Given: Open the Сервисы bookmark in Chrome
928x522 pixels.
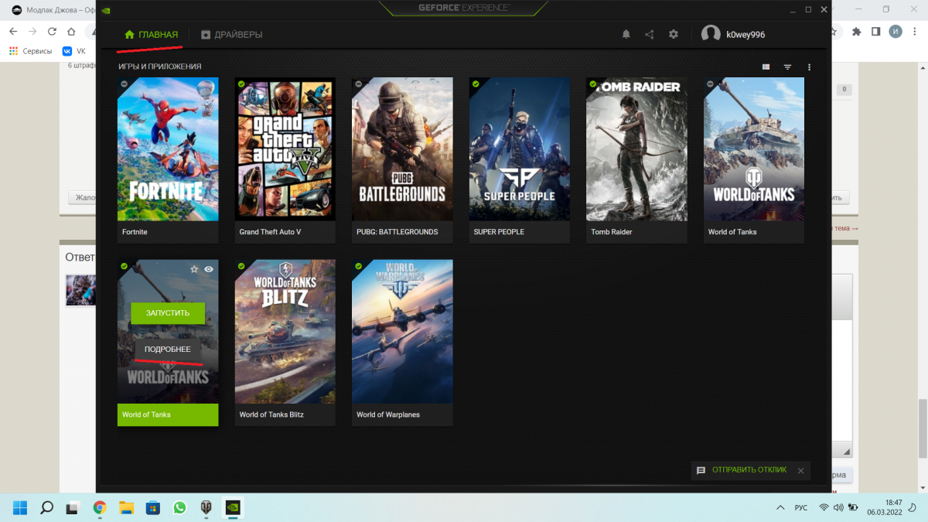Looking at the screenshot, I should pos(31,51).
